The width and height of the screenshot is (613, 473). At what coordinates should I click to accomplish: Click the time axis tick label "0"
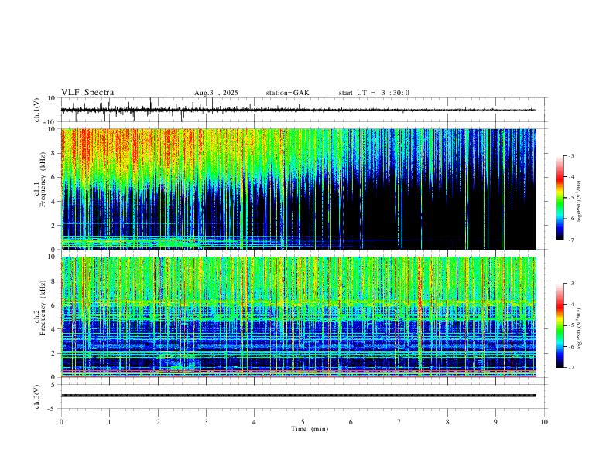click(61, 422)
